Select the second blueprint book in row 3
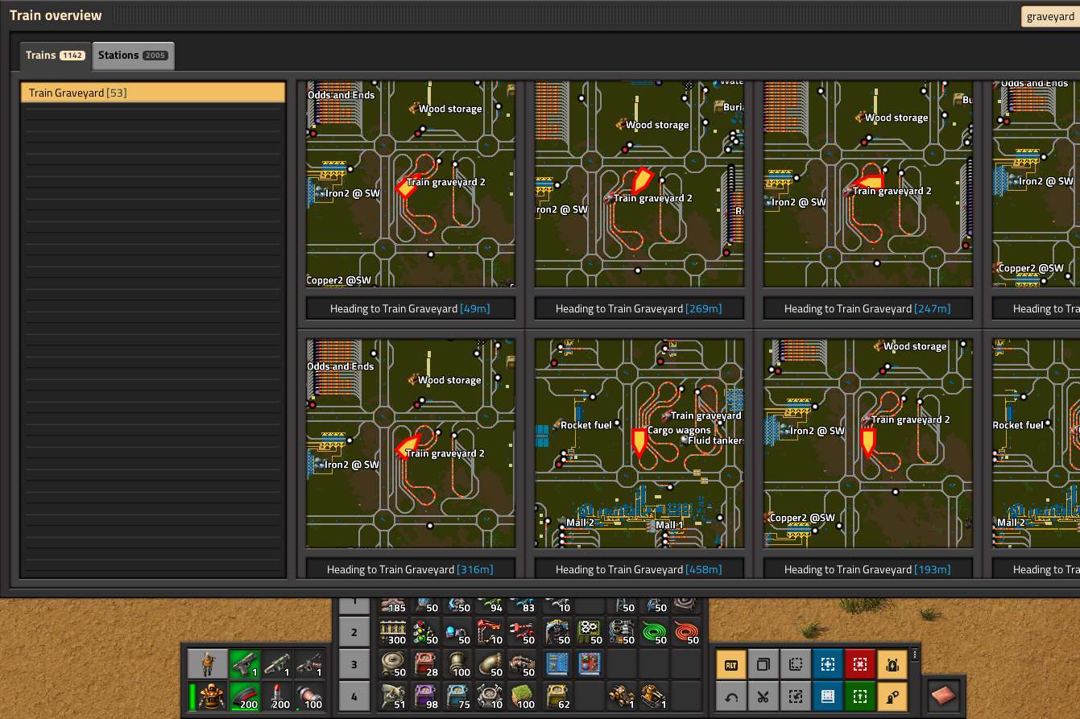Screen dimensions: 1080x719 pos(589,664)
